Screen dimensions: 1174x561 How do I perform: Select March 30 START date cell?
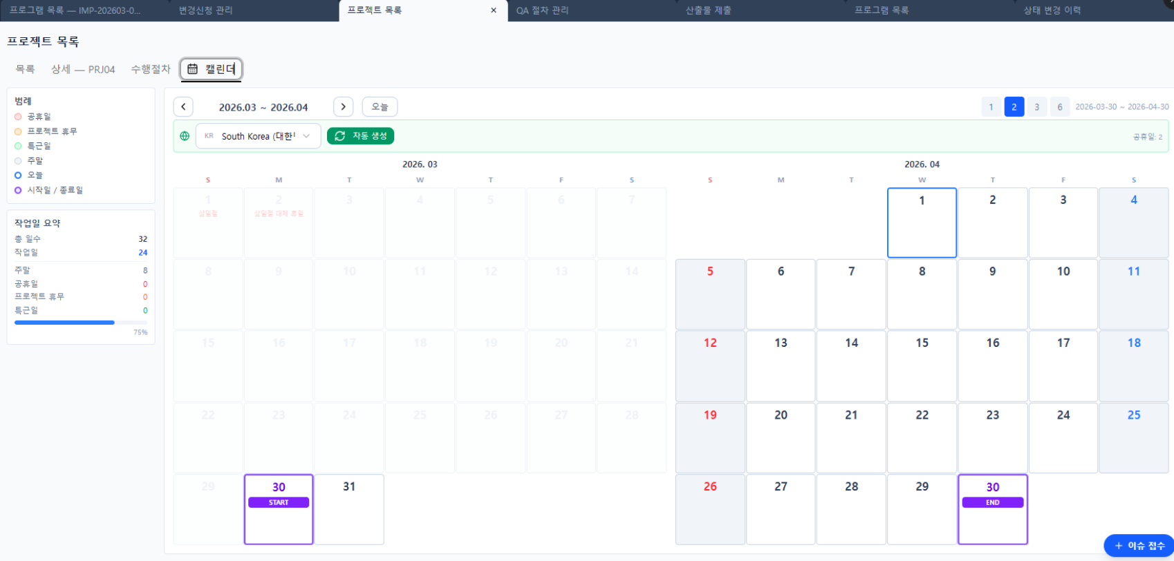point(279,509)
